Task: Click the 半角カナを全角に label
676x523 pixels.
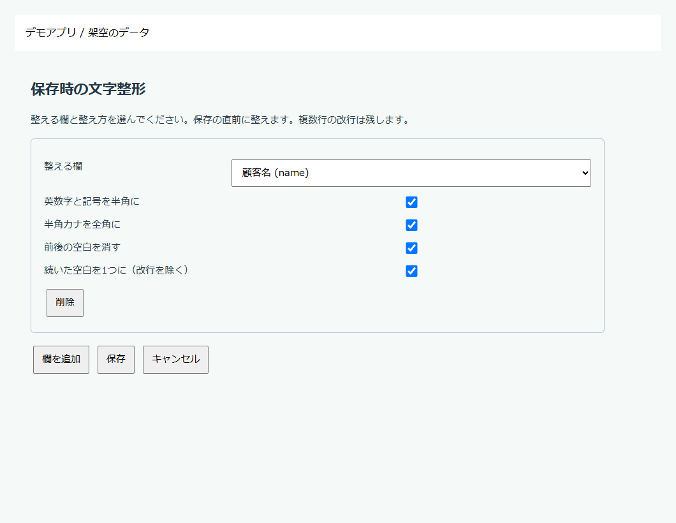Action: tap(82, 225)
